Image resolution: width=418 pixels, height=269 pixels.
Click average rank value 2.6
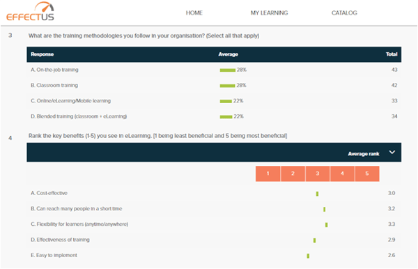coord(392,255)
